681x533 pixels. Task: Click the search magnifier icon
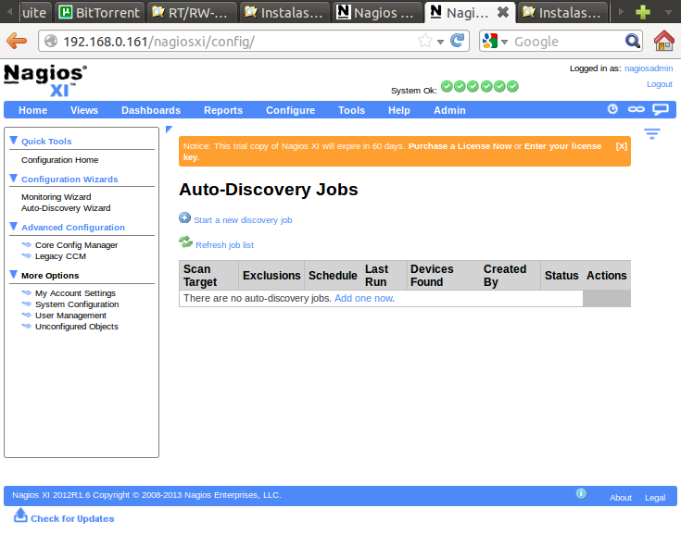coord(632,41)
